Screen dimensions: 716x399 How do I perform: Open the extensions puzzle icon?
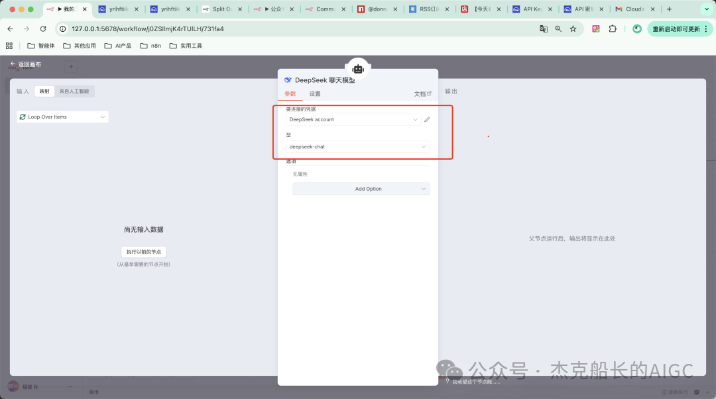pos(613,28)
